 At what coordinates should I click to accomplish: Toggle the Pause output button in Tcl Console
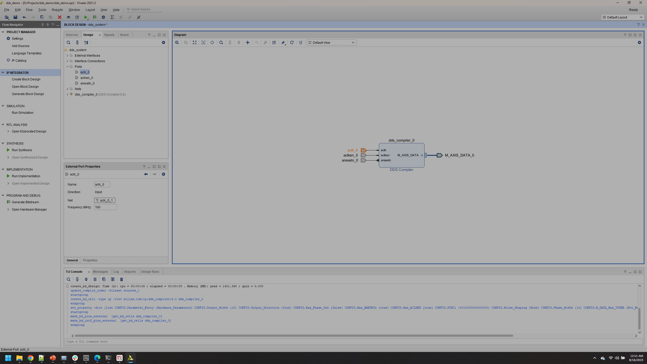(x=95, y=279)
